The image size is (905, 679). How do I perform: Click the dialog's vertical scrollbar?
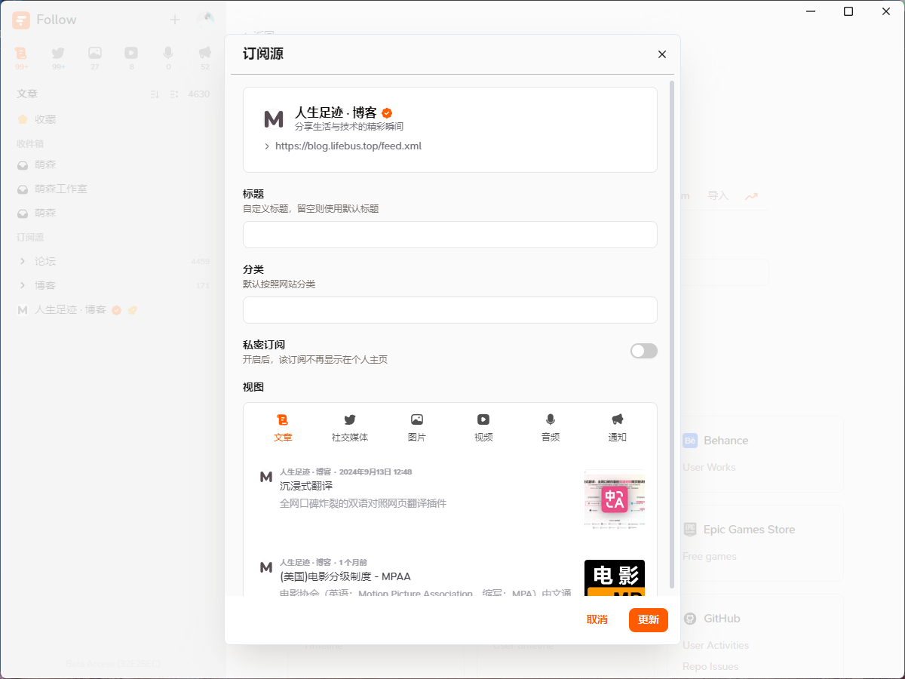pos(672,332)
